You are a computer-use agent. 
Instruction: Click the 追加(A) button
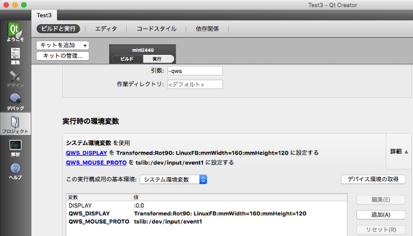pos(381,215)
